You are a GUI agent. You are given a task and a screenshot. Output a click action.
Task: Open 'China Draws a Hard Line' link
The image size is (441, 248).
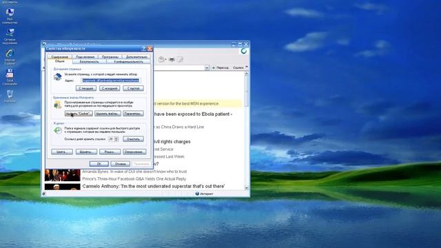(x=179, y=127)
